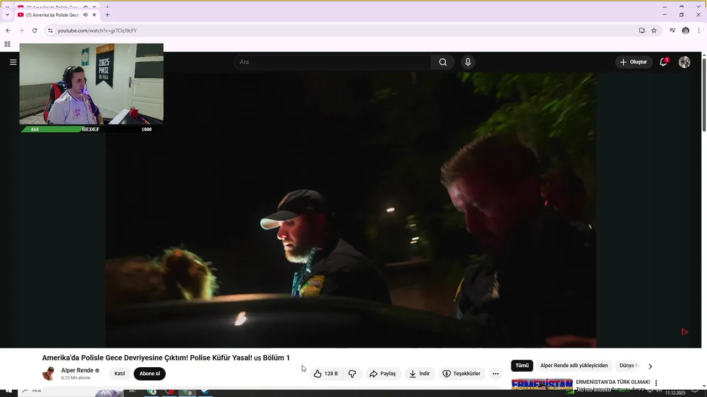Click the Teşekkürler thanks button
This screenshot has height=397, width=707.
pyautogui.click(x=461, y=374)
